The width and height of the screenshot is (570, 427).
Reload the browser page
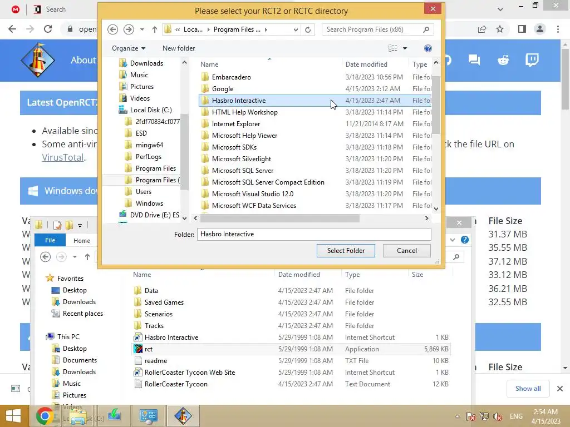[x=48, y=29]
